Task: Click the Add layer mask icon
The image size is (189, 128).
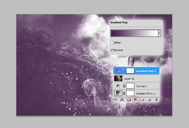Action: pos(129,99)
